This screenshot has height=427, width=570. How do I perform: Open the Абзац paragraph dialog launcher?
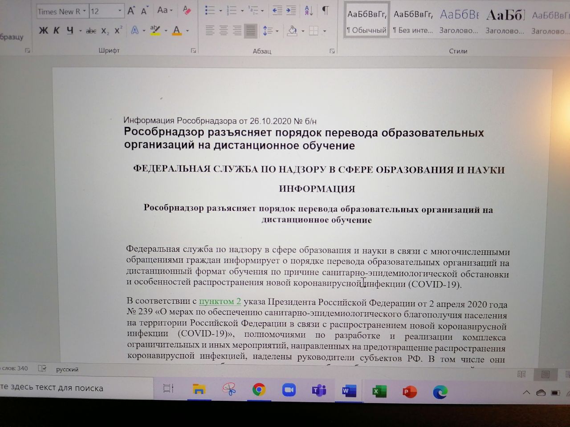pyautogui.click(x=332, y=51)
